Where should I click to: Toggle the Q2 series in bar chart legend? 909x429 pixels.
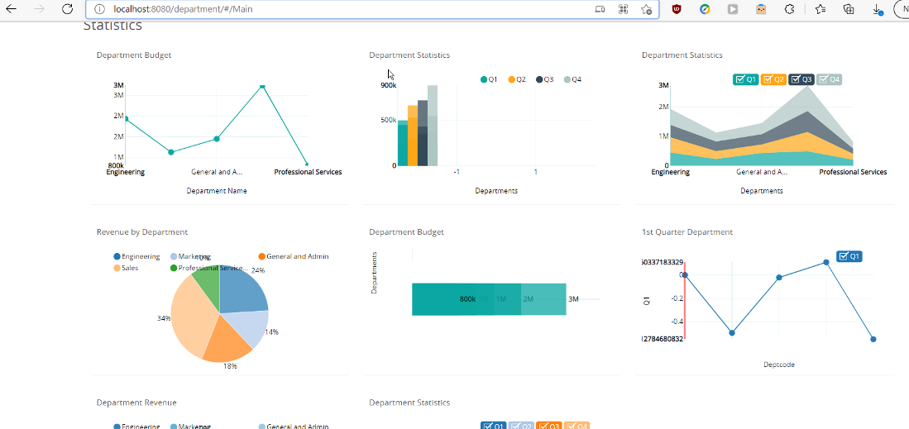pyautogui.click(x=517, y=79)
